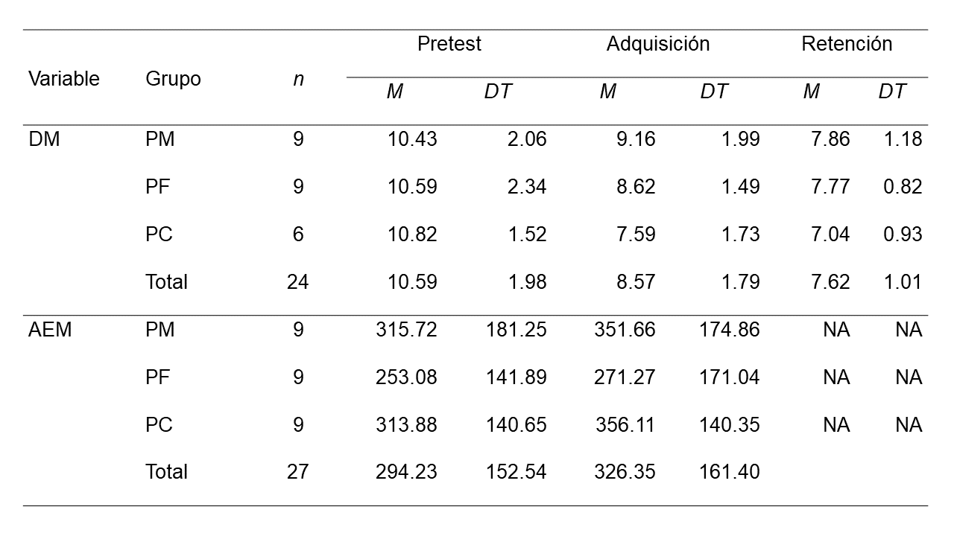Screen dimensions: 954x536
Task: Click the Retención column header
Action: [x=846, y=44]
